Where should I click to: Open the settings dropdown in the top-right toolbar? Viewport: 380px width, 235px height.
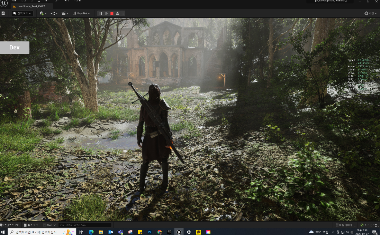[371, 13]
